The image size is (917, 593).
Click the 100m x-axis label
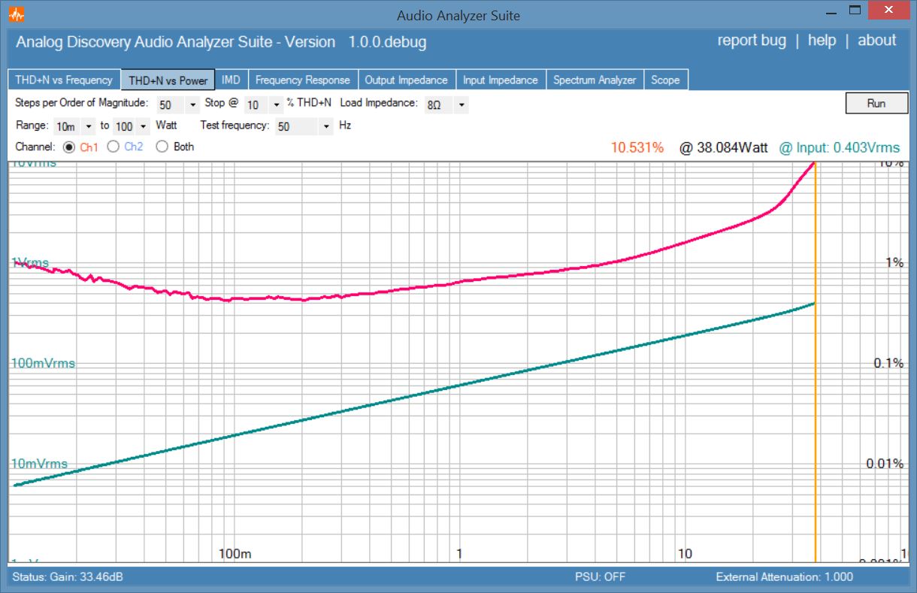click(x=235, y=554)
